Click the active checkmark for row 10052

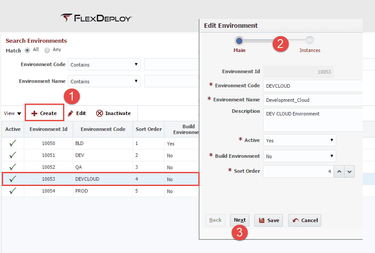[x=13, y=167]
